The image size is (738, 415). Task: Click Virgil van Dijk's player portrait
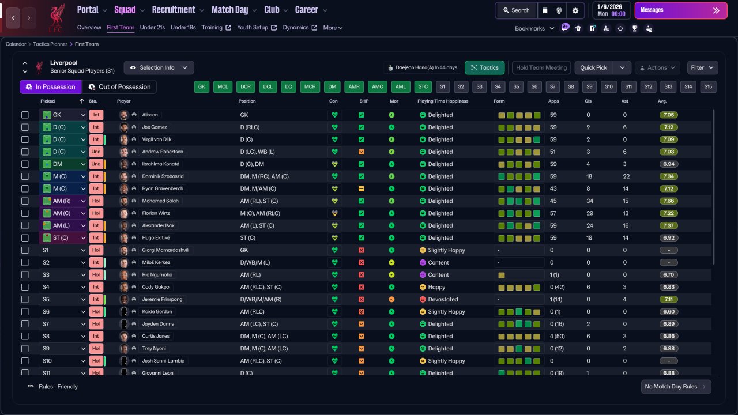pyautogui.click(x=123, y=139)
